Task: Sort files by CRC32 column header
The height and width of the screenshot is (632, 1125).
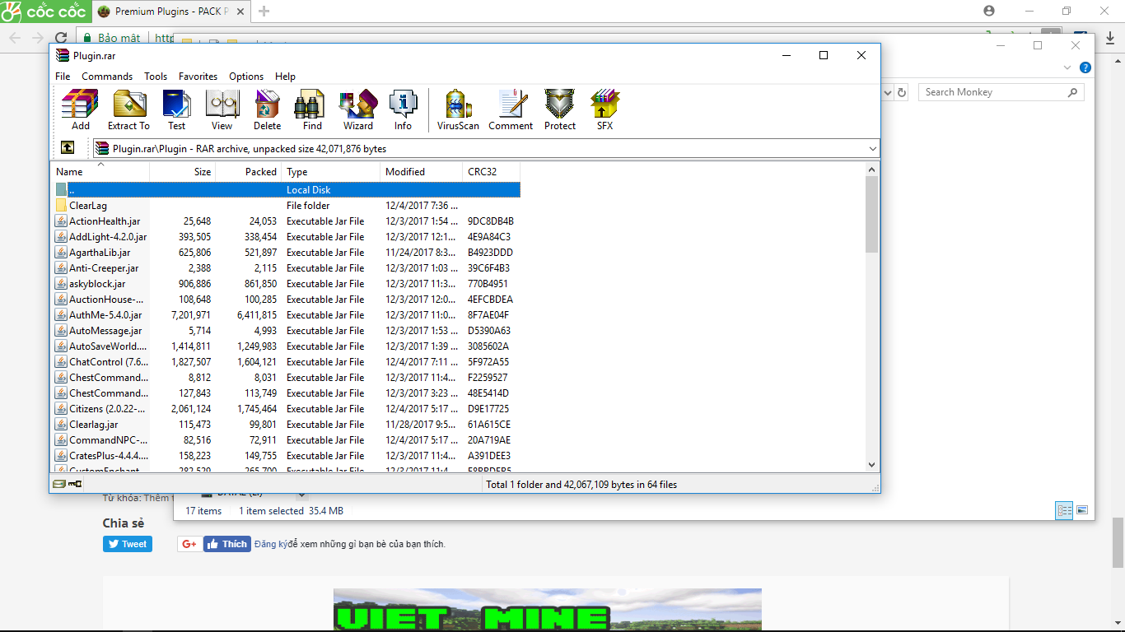Action: tap(492, 172)
